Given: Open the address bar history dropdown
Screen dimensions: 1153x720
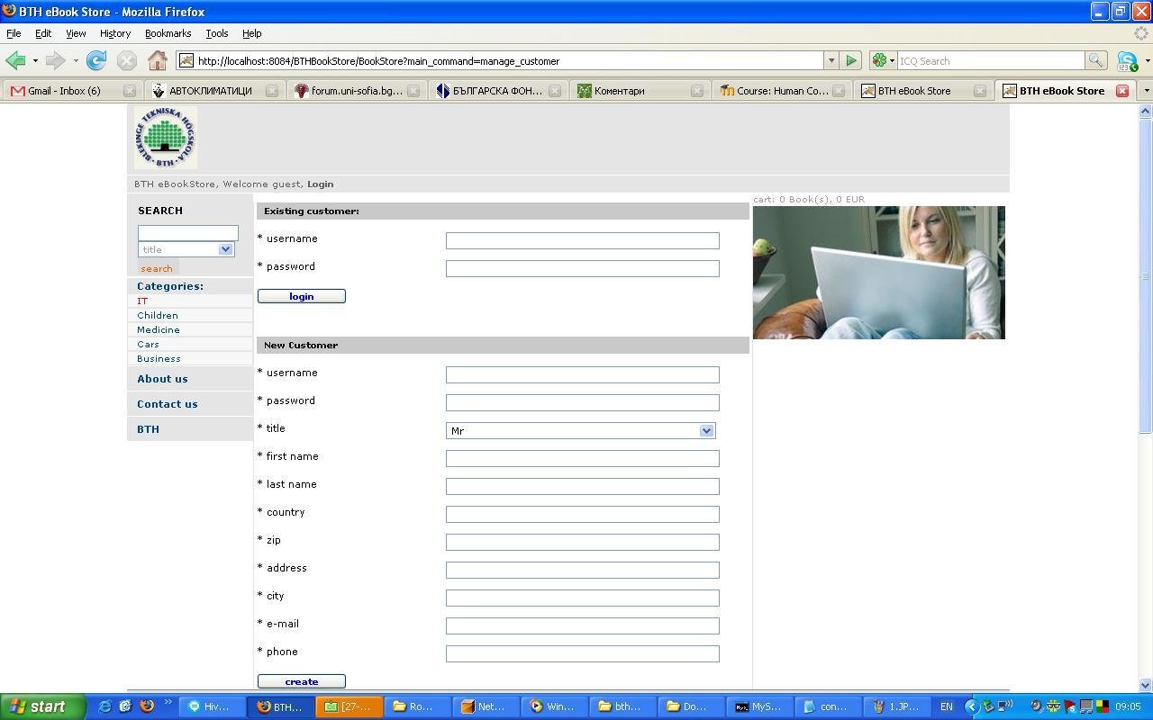Looking at the screenshot, I should pyautogui.click(x=830, y=60).
